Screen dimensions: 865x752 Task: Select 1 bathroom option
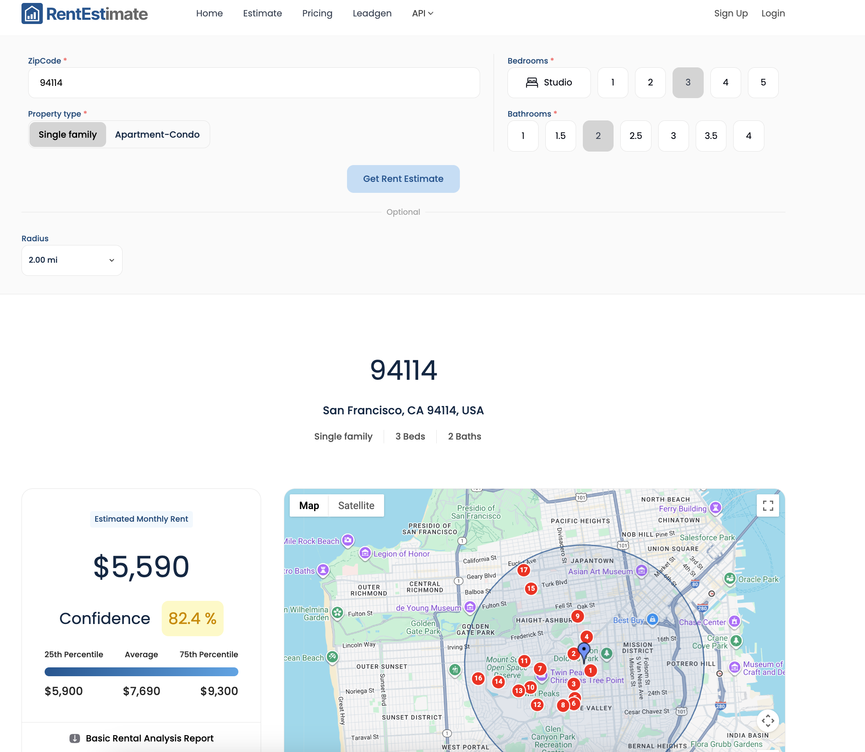coord(523,136)
